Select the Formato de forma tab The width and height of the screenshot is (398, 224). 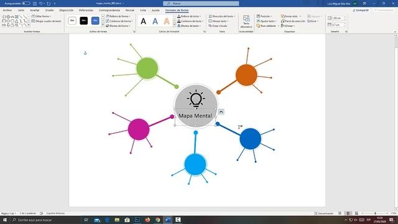177,10
